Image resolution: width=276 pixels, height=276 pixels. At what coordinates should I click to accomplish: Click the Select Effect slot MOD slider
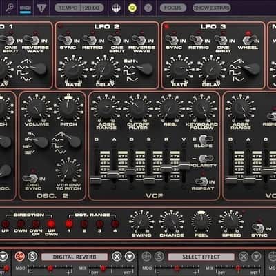point(177,268)
